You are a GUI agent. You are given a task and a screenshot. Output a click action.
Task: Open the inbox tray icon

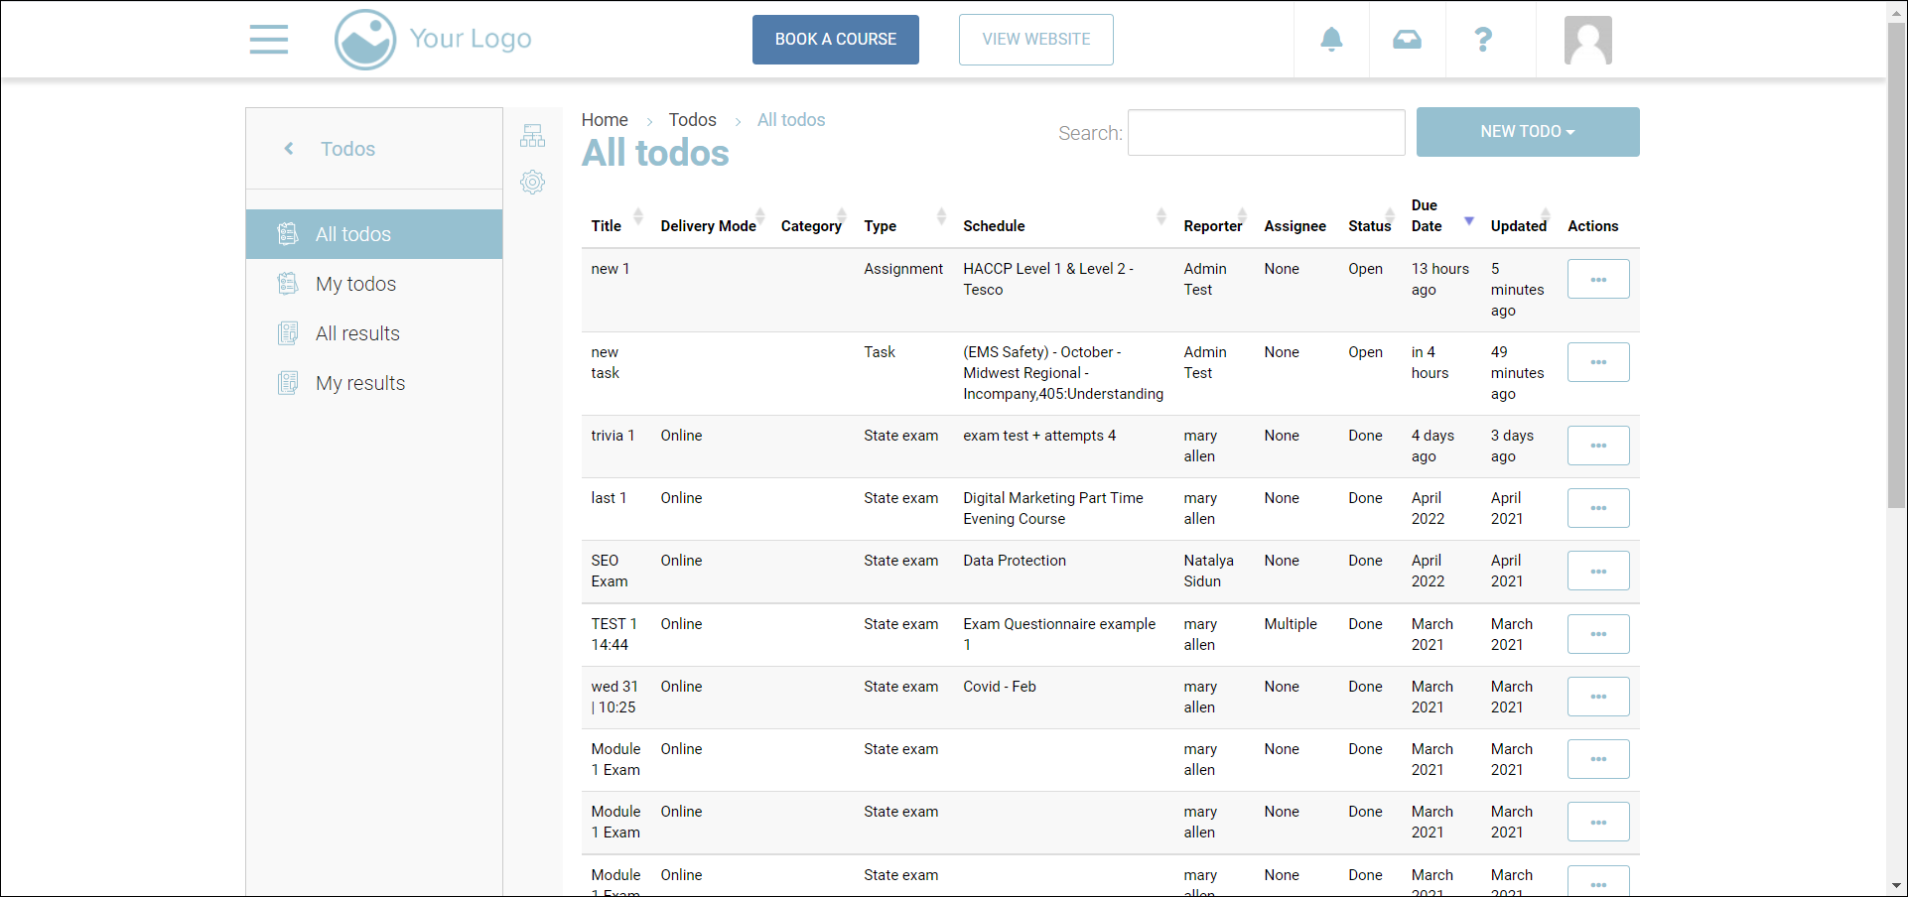click(1407, 40)
